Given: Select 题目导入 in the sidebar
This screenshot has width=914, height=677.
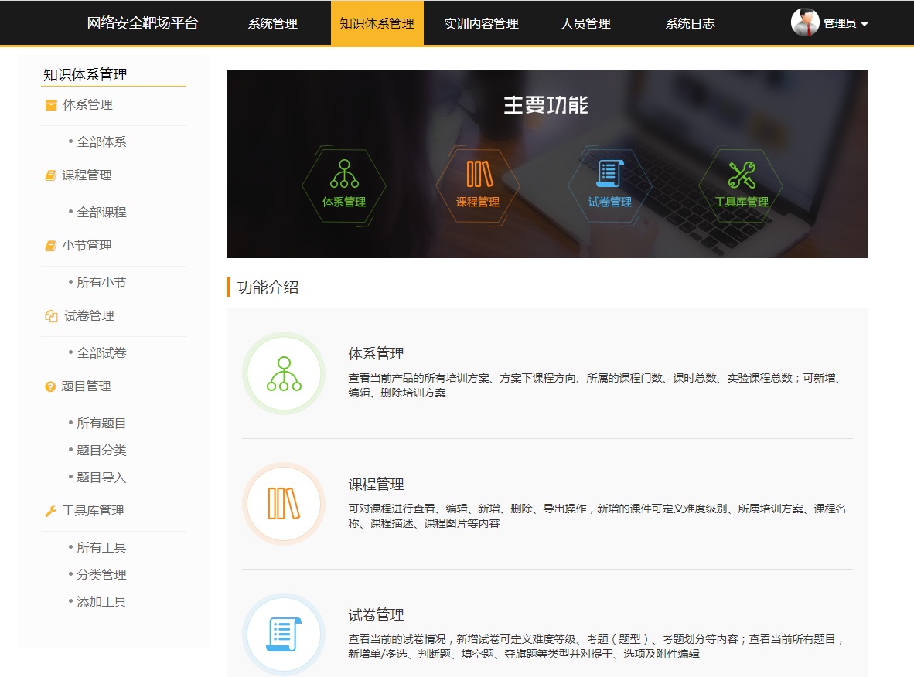Looking at the screenshot, I should pos(101,478).
